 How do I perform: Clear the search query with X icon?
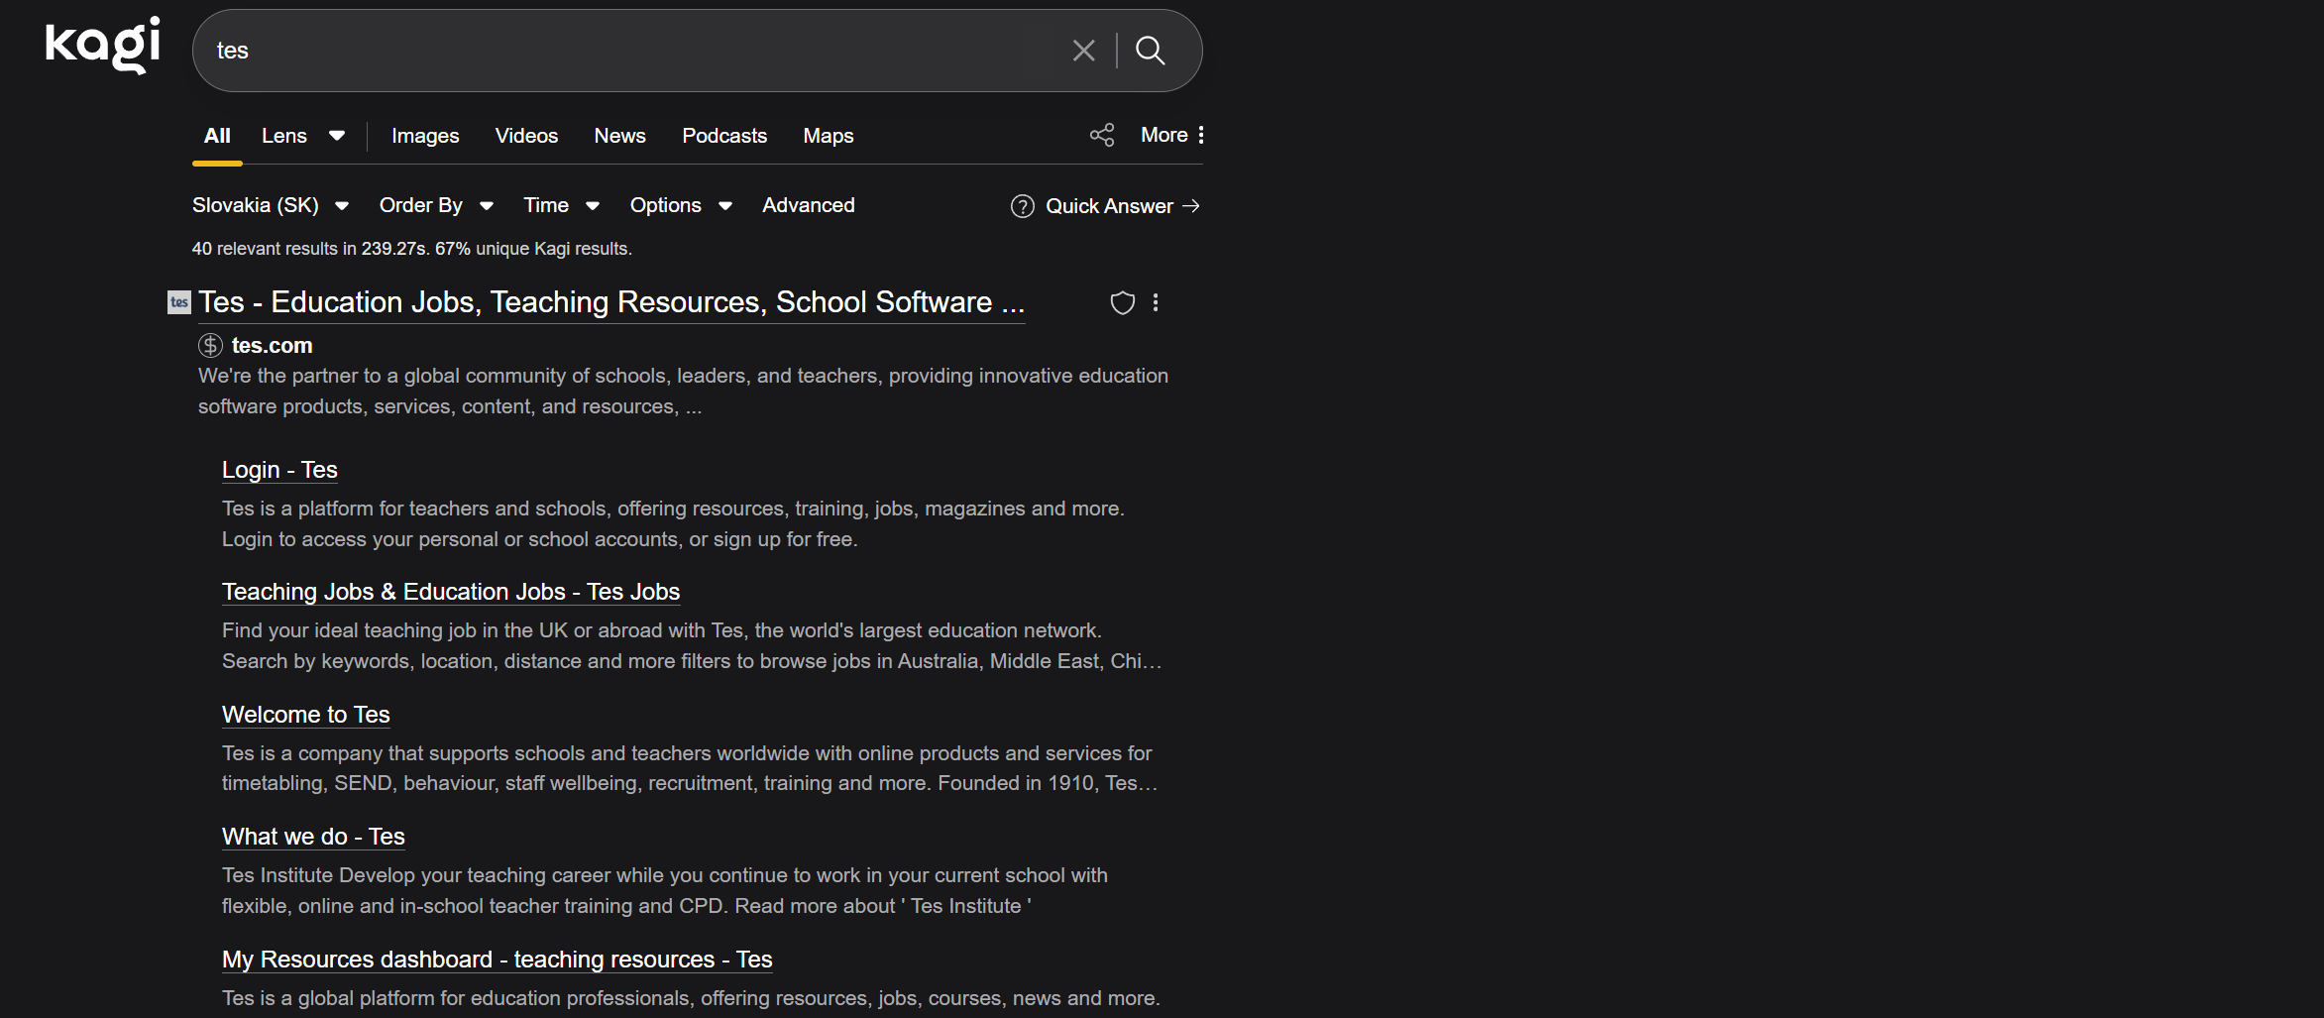[x=1083, y=51]
